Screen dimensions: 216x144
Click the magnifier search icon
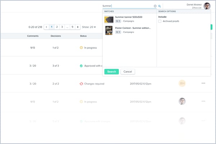tap(159, 6)
